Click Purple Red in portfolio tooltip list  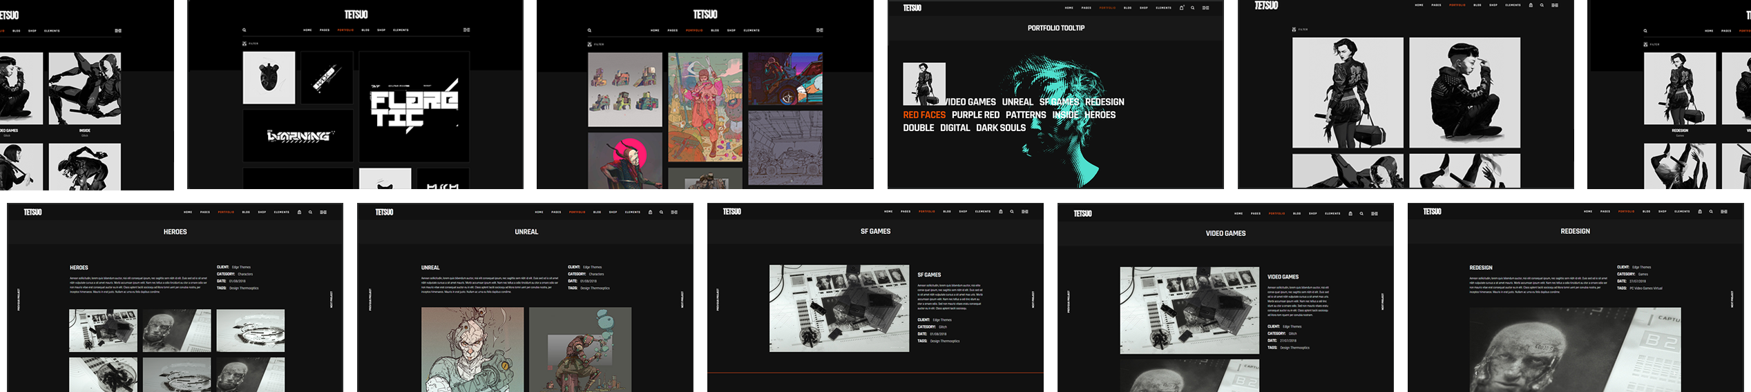point(975,115)
